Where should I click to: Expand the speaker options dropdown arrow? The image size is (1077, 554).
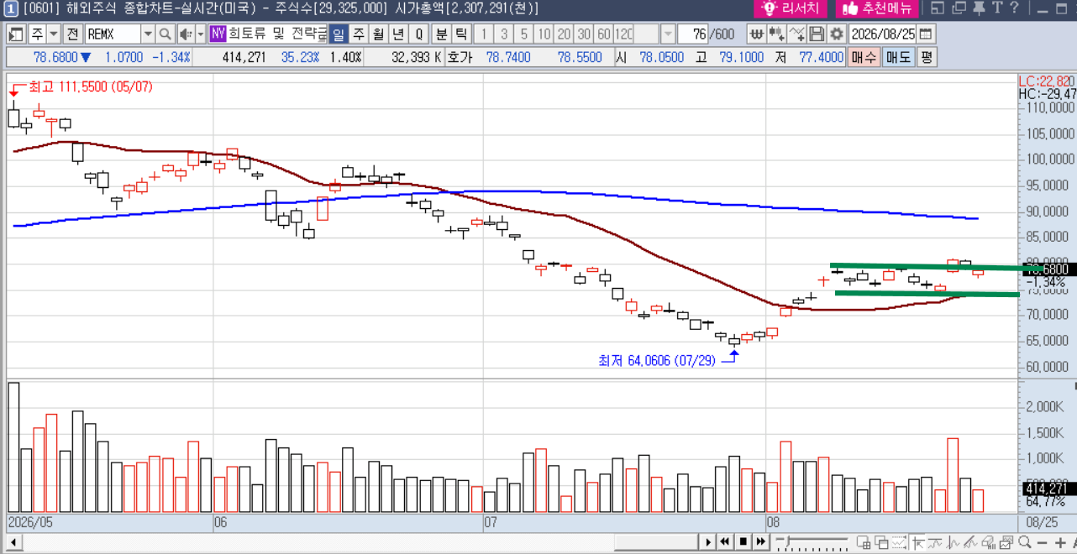200,34
